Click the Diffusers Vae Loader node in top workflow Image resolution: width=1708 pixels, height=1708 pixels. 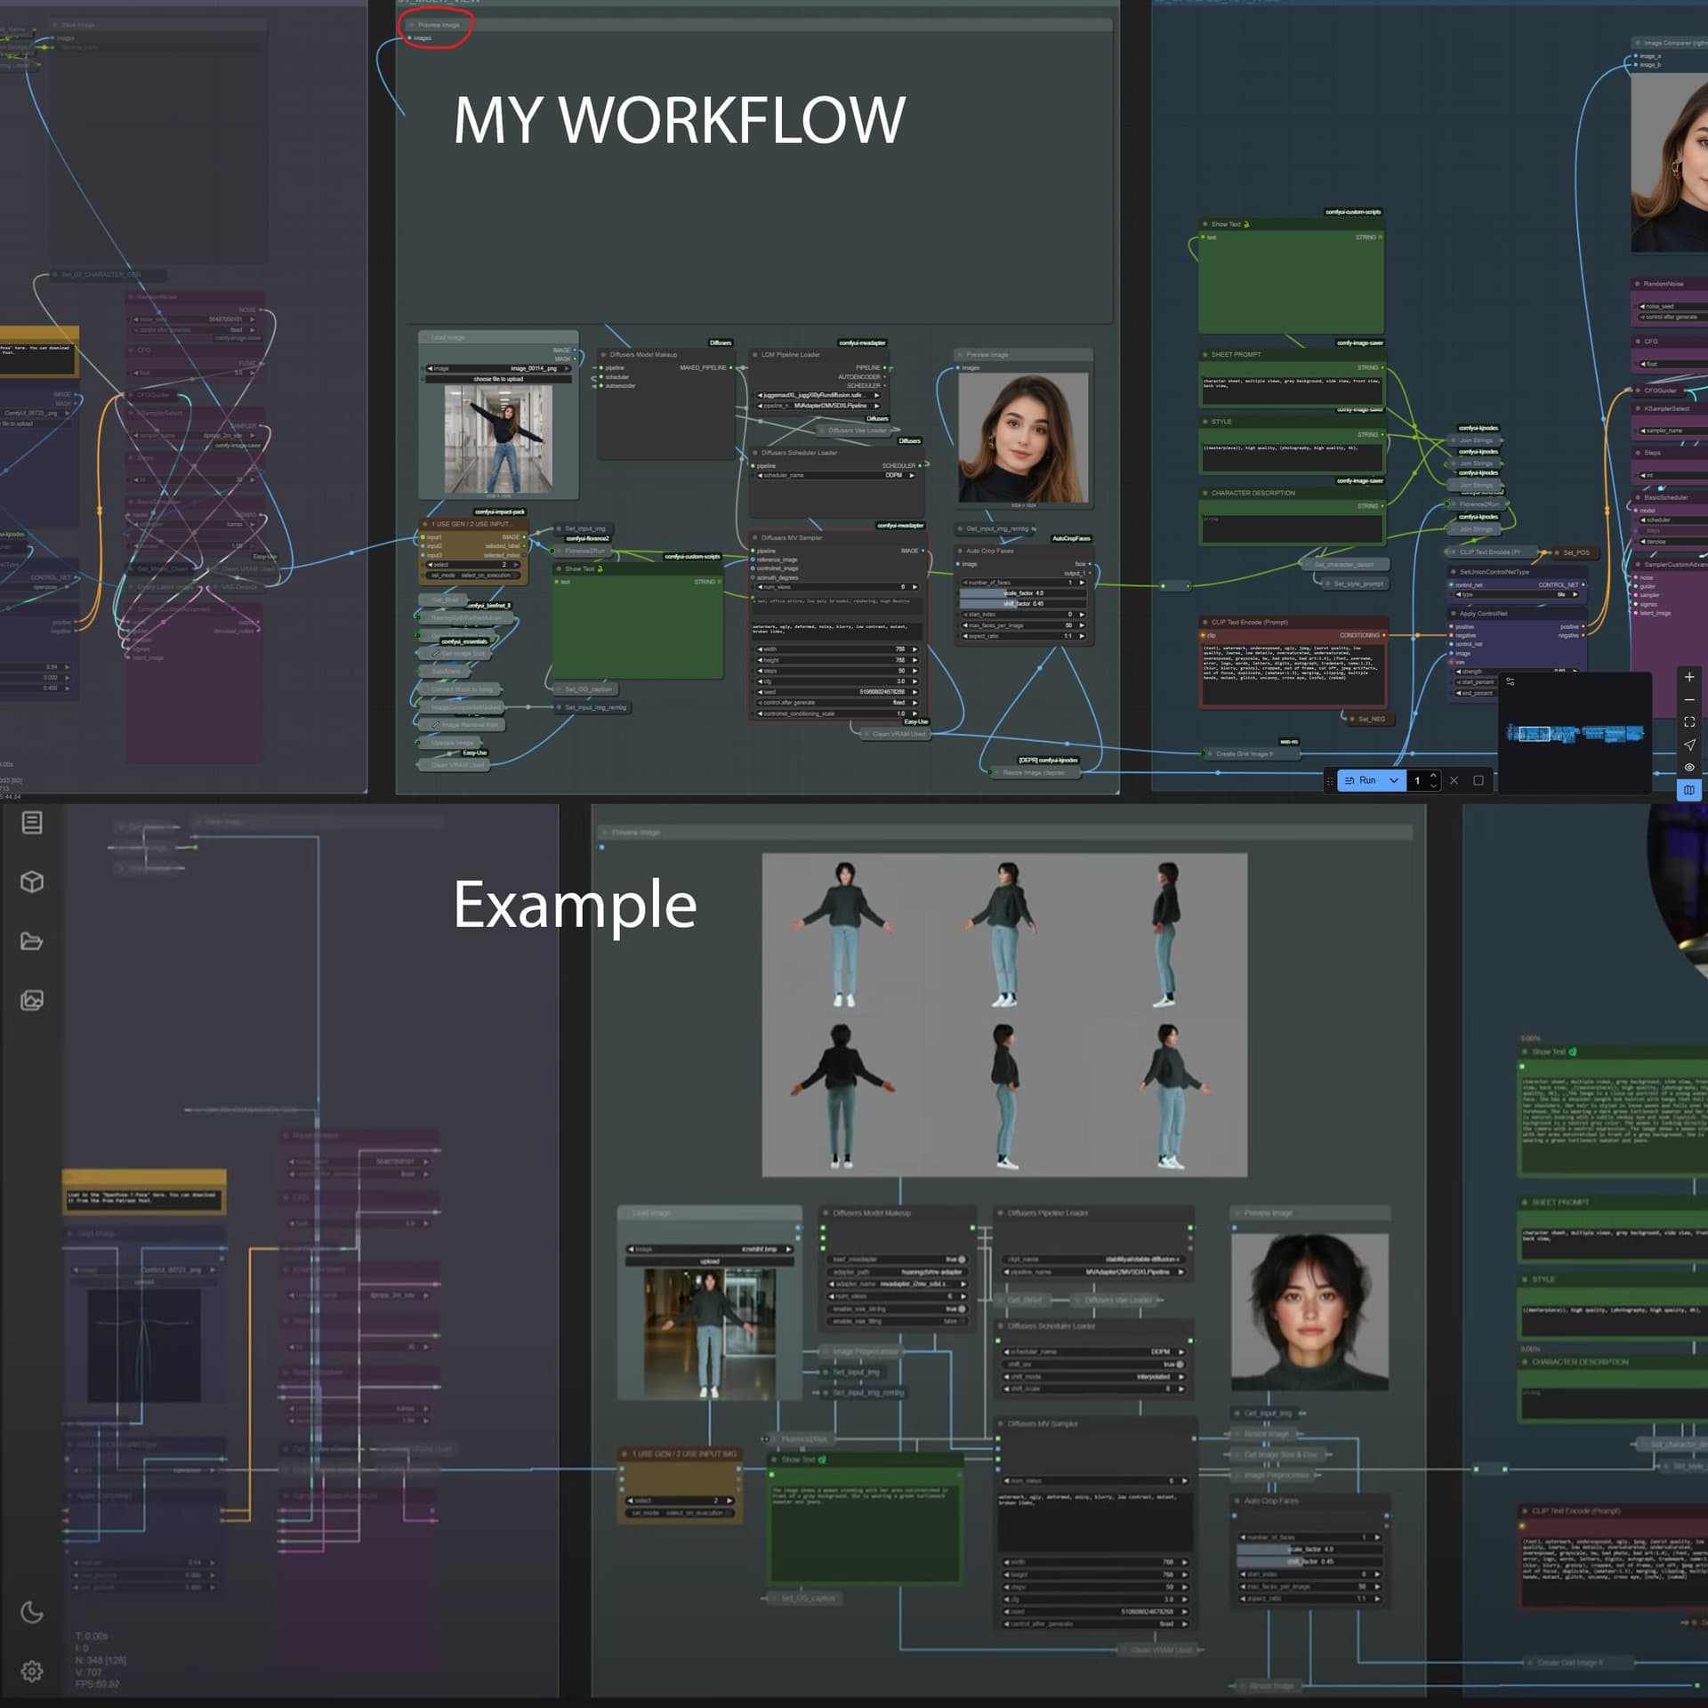[852, 431]
